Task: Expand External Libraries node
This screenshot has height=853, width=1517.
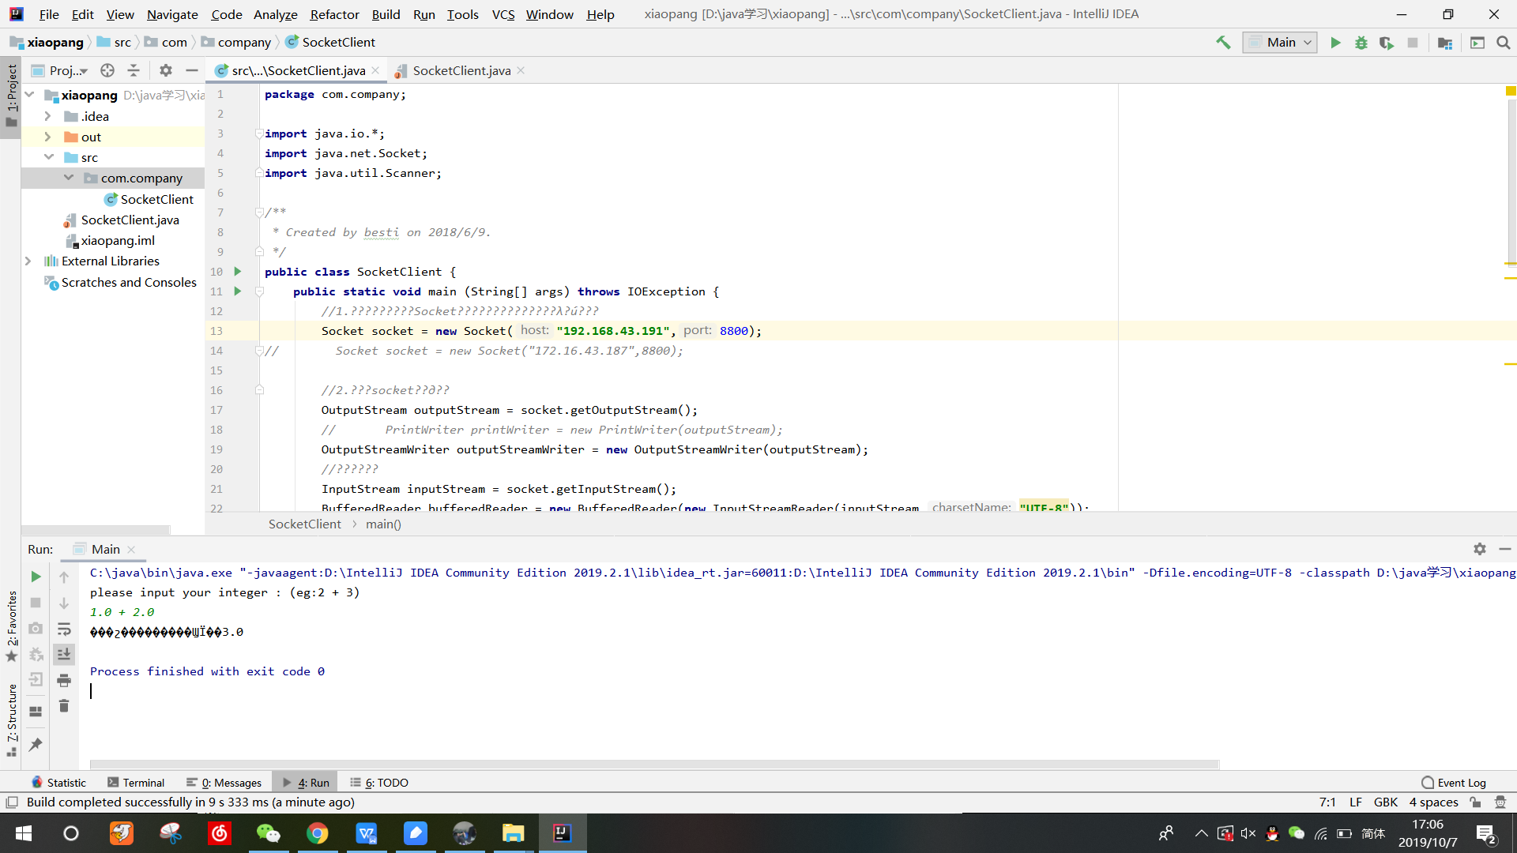Action: click(x=28, y=261)
